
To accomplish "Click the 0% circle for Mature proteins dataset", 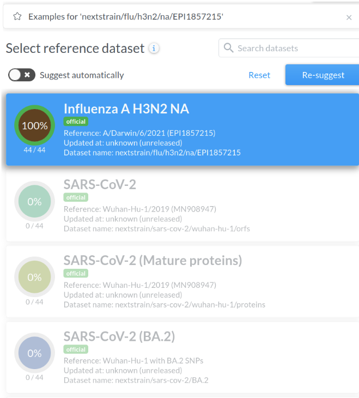I will coord(34,277).
